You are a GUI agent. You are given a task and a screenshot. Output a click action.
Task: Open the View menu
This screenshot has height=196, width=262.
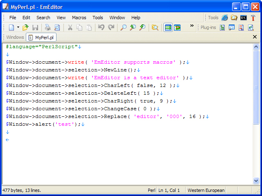point(61,18)
